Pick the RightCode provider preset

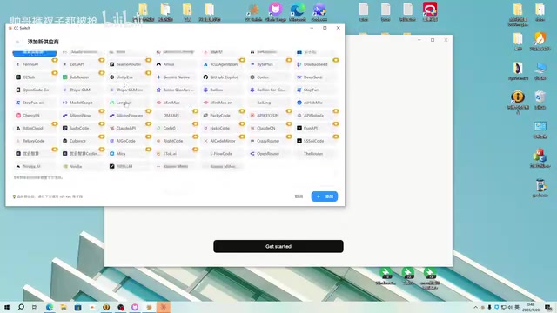pos(176,141)
